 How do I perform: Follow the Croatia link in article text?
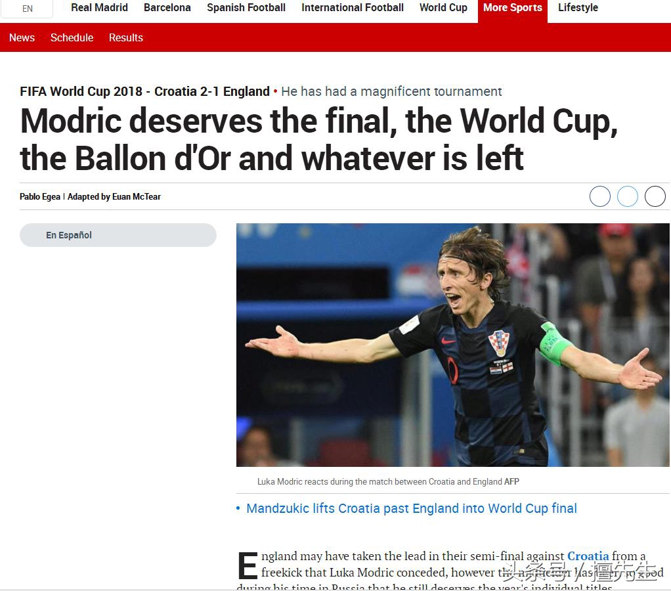[x=588, y=556]
